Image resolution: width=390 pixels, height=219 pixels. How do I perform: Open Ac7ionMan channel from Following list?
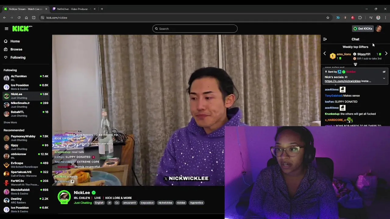pos(26,78)
